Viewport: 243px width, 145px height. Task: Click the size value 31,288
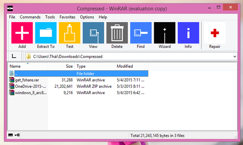(67, 80)
